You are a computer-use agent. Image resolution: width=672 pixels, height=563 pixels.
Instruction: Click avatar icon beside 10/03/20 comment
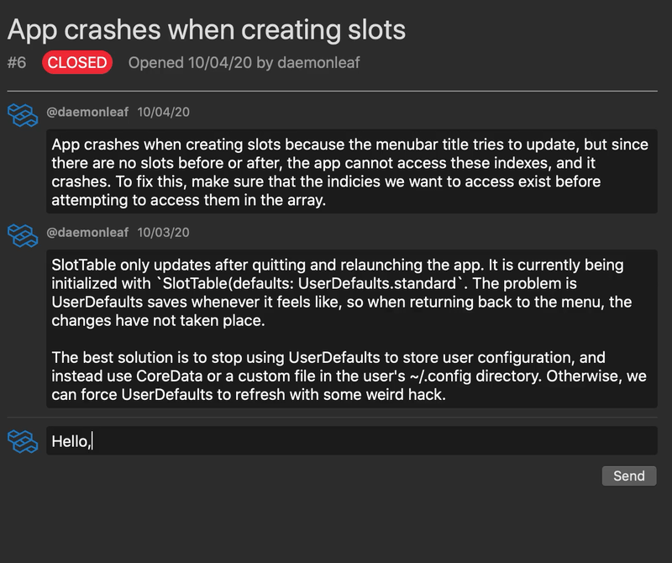click(23, 235)
